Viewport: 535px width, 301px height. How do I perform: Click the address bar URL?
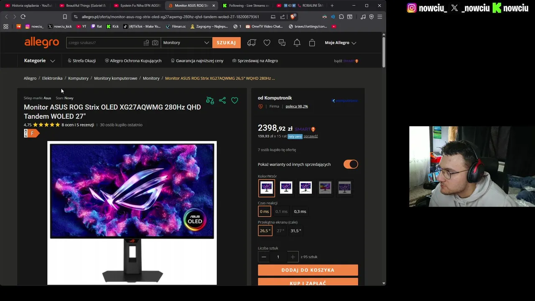coord(171,17)
